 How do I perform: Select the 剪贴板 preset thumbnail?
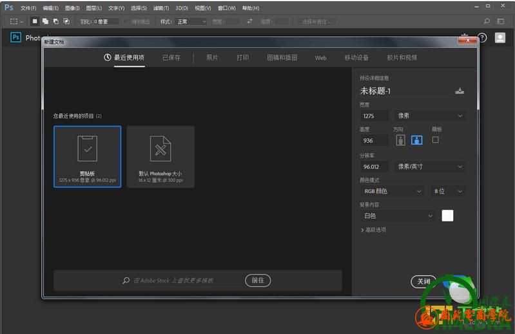click(88, 156)
